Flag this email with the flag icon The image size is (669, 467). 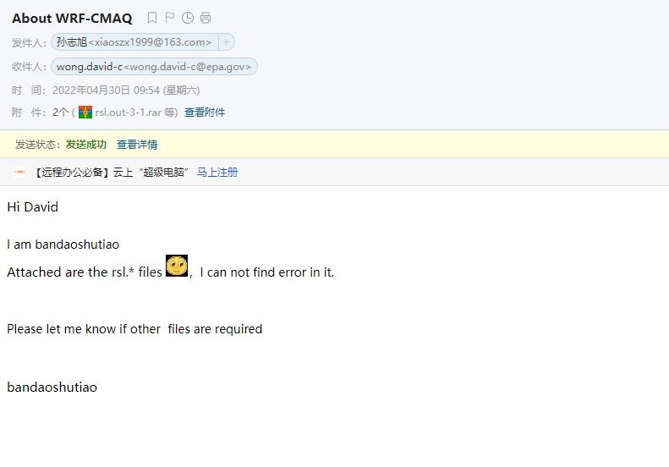[x=170, y=18]
